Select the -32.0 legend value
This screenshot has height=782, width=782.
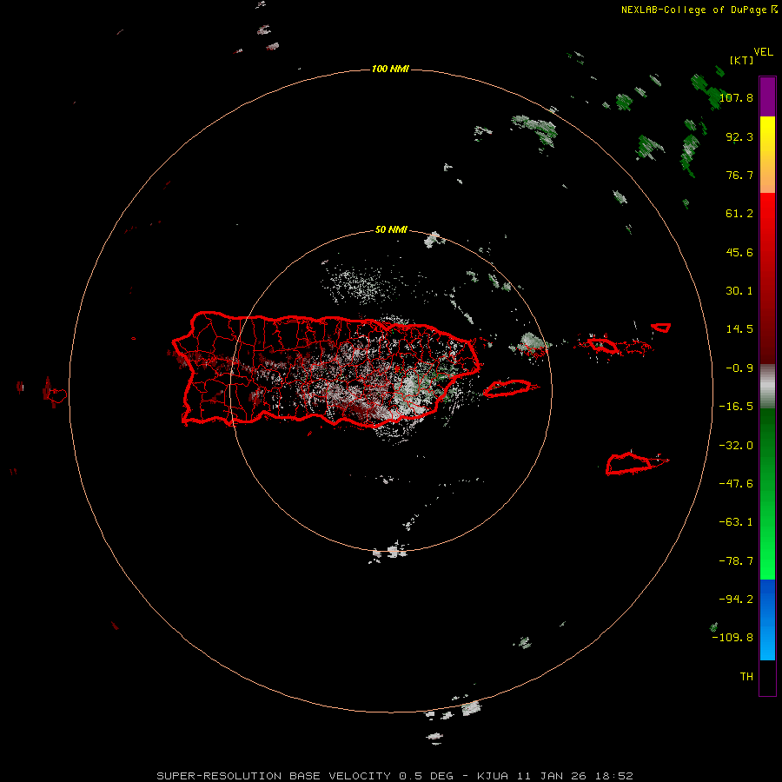tap(736, 446)
